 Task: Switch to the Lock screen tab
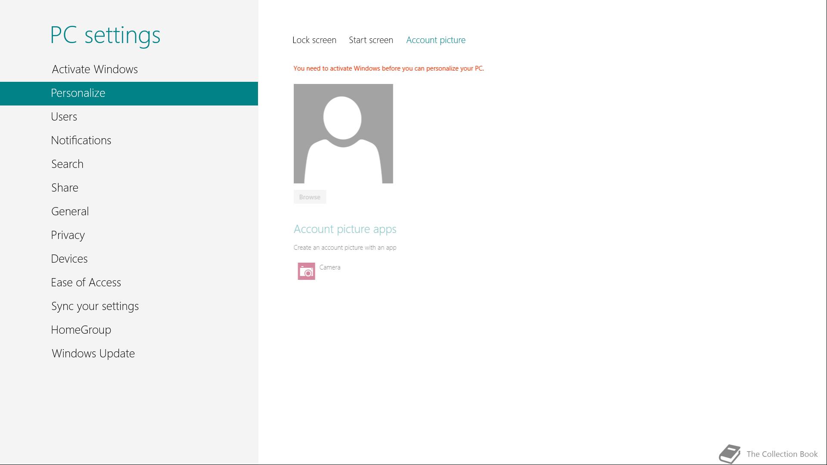[314, 40]
